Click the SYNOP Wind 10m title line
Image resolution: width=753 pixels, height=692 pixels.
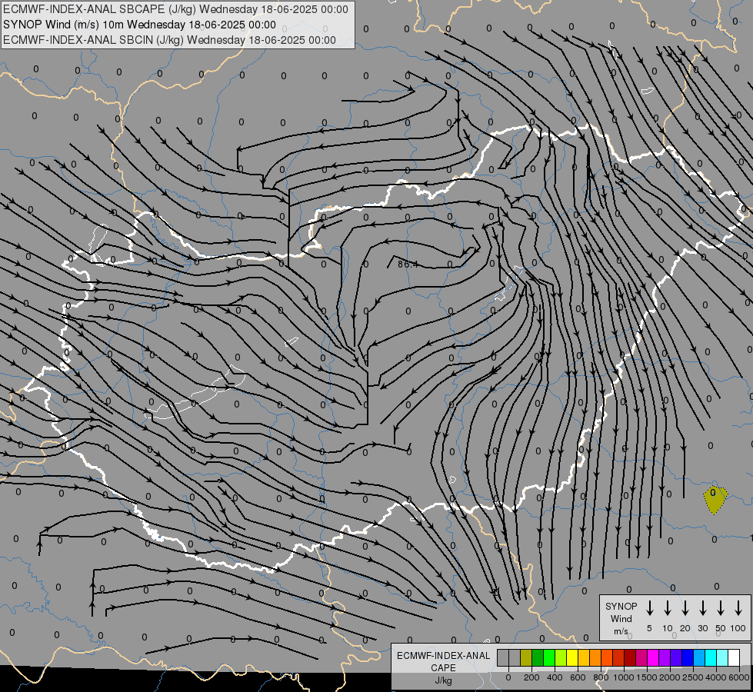(139, 25)
